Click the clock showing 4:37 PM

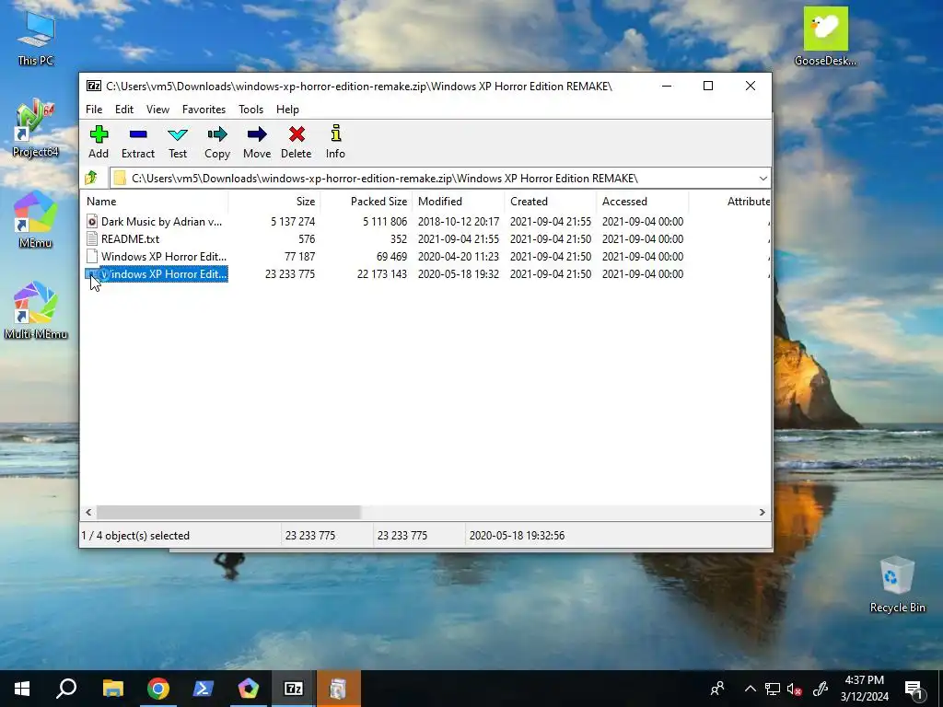864,680
